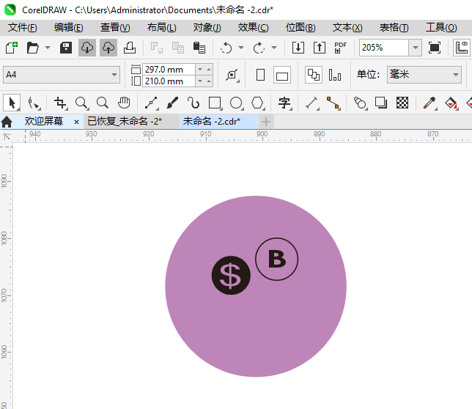Click the Import icon
Image resolution: width=472 pixels, height=409 pixels.
[x=298, y=48]
